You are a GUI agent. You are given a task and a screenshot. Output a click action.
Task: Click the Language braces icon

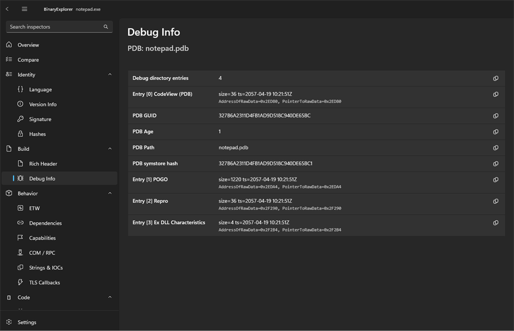[x=21, y=89]
